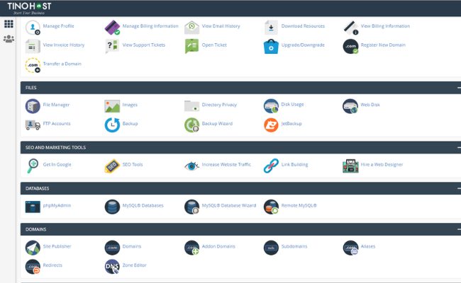This screenshot has height=283, width=461.
Task: Open the Manage Billing Information card icon
Action: pyautogui.click(x=112, y=28)
